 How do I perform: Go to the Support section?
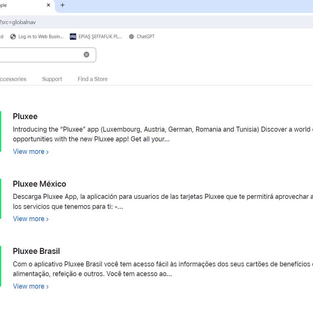tap(52, 79)
